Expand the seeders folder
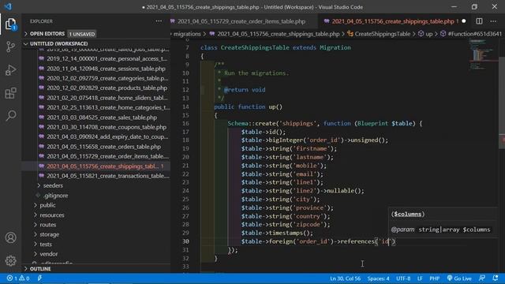The image size is (505, 284). [53, 185]
